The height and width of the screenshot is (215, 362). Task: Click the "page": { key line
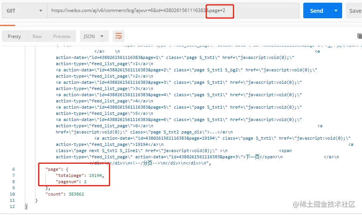(57, 169)
